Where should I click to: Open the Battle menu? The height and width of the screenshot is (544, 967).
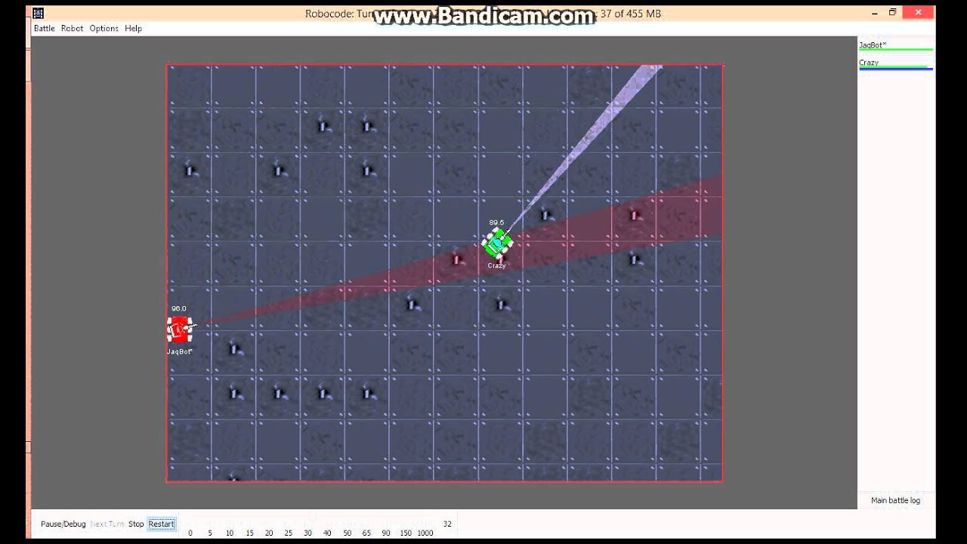pyautogui.click(x=45, y=29)
